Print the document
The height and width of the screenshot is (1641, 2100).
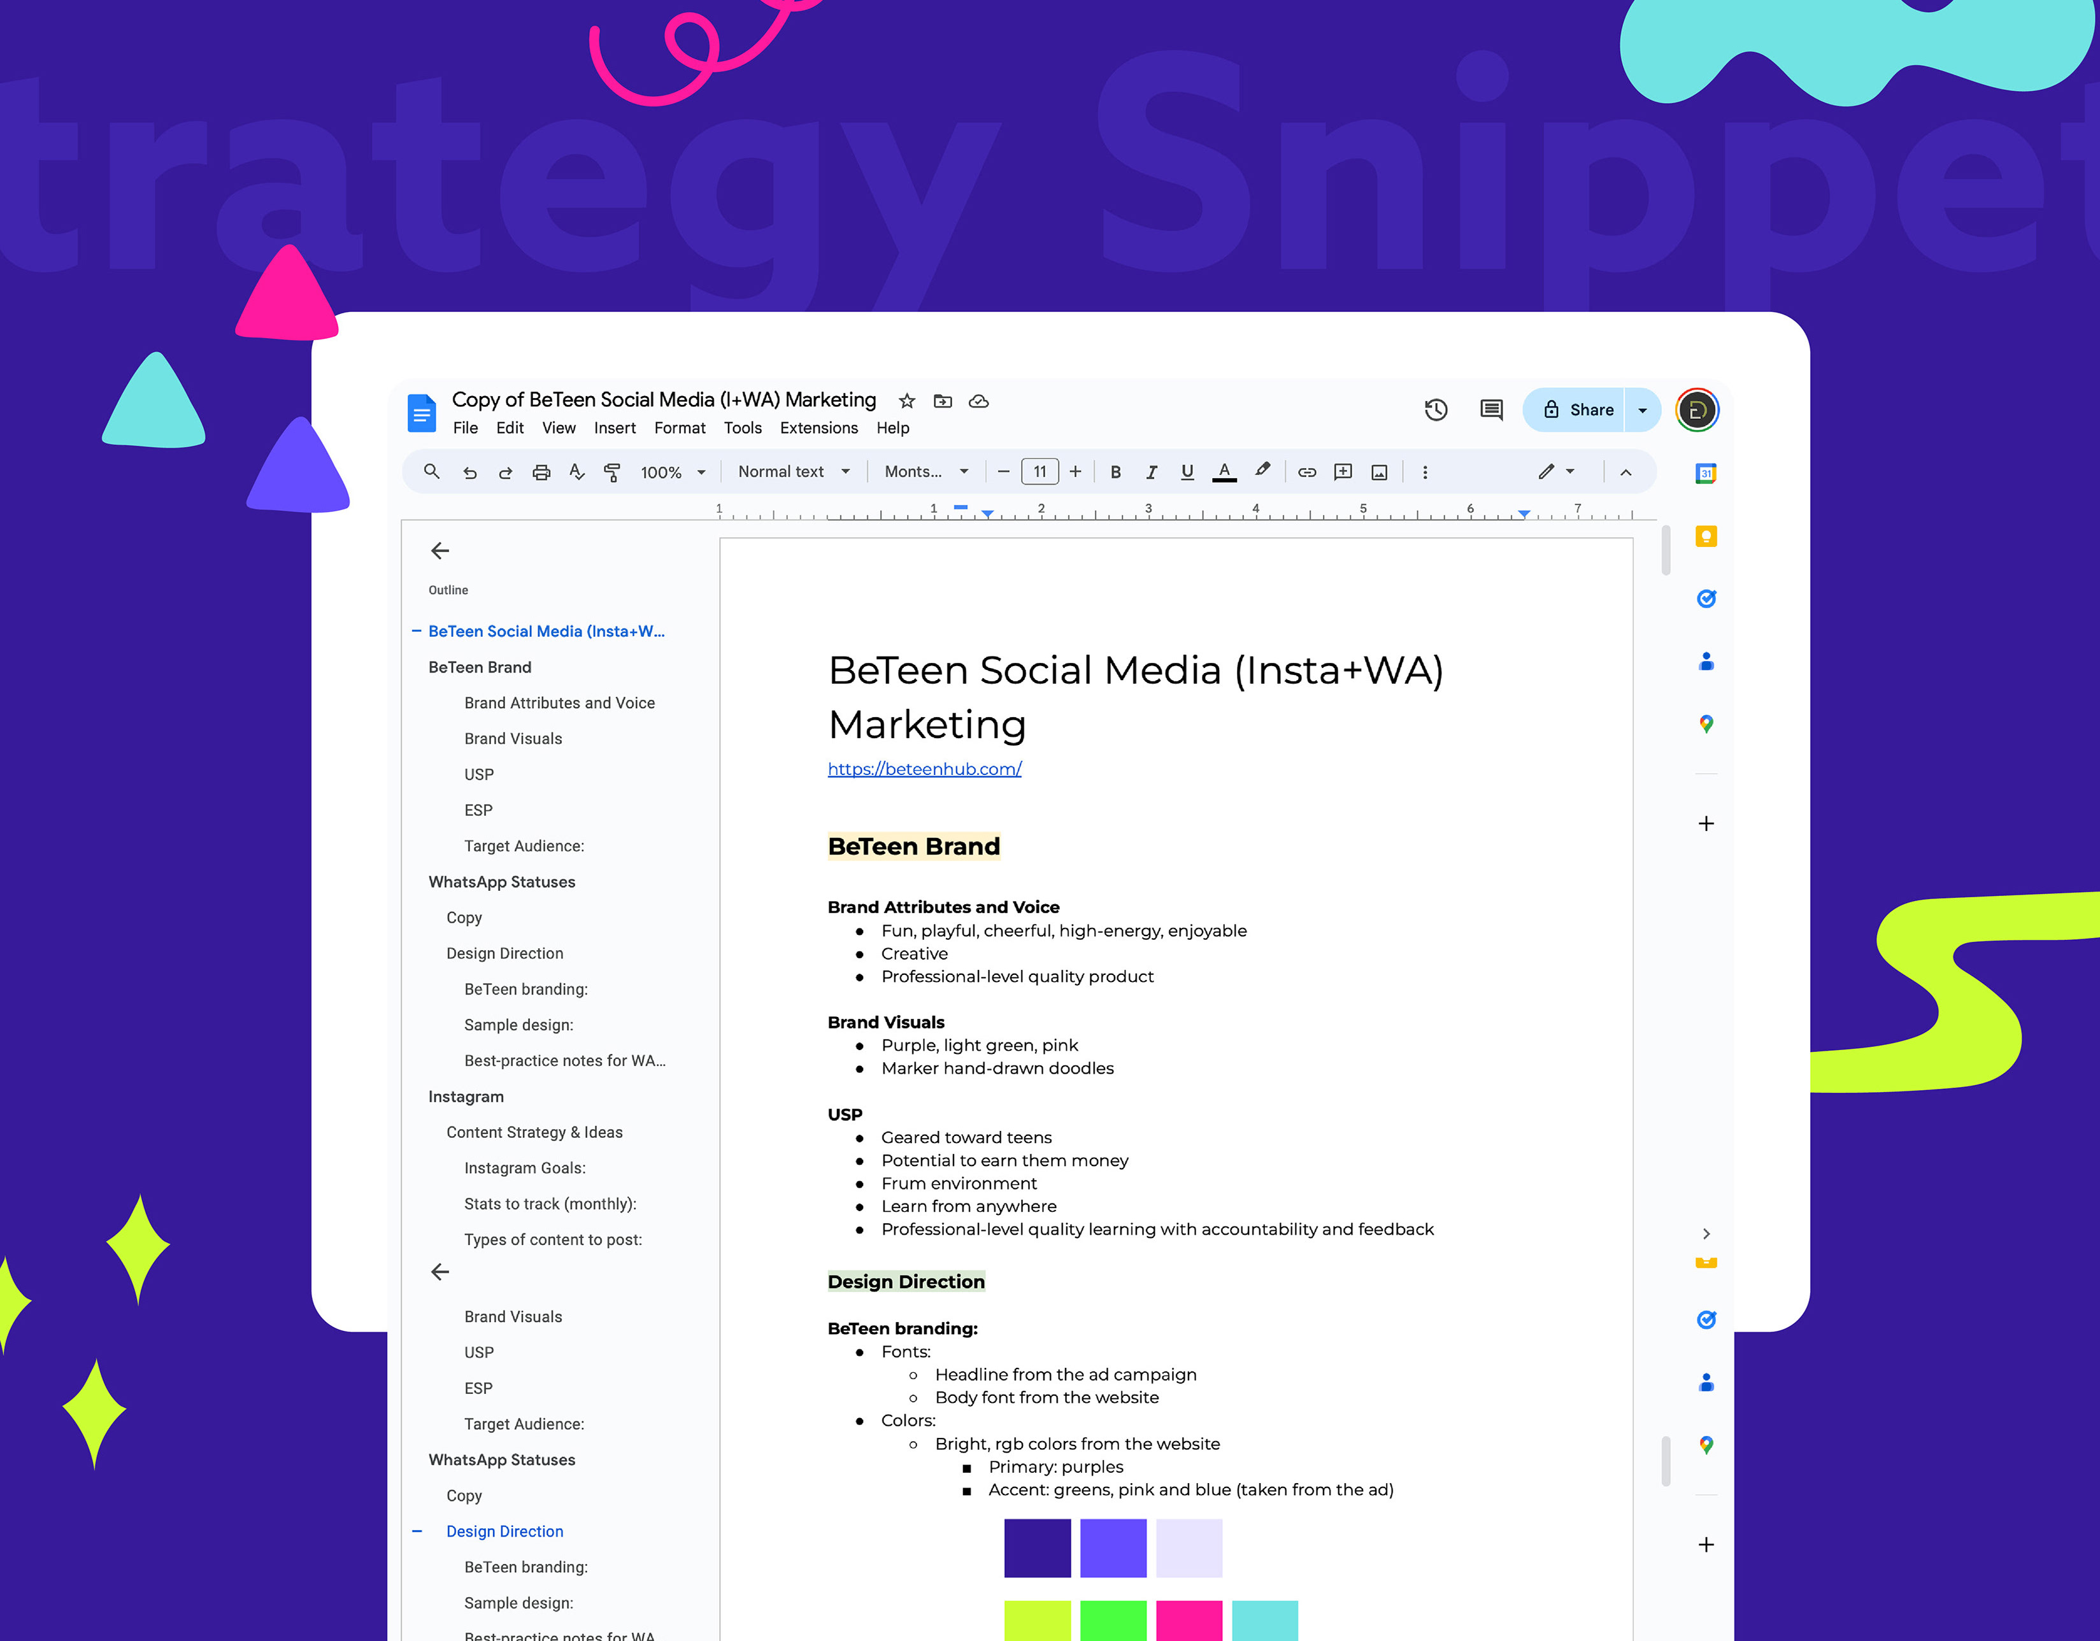tap(541, 472)
